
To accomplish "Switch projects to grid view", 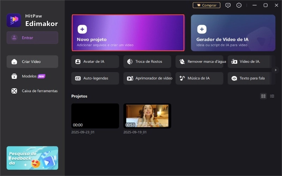I will click(263, 96).
